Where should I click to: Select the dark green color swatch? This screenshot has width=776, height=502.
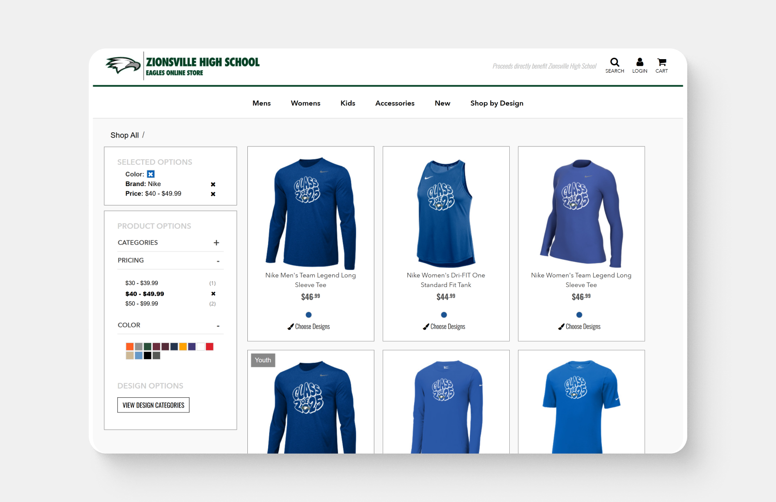pyautogui.click(x=147, y=346)
